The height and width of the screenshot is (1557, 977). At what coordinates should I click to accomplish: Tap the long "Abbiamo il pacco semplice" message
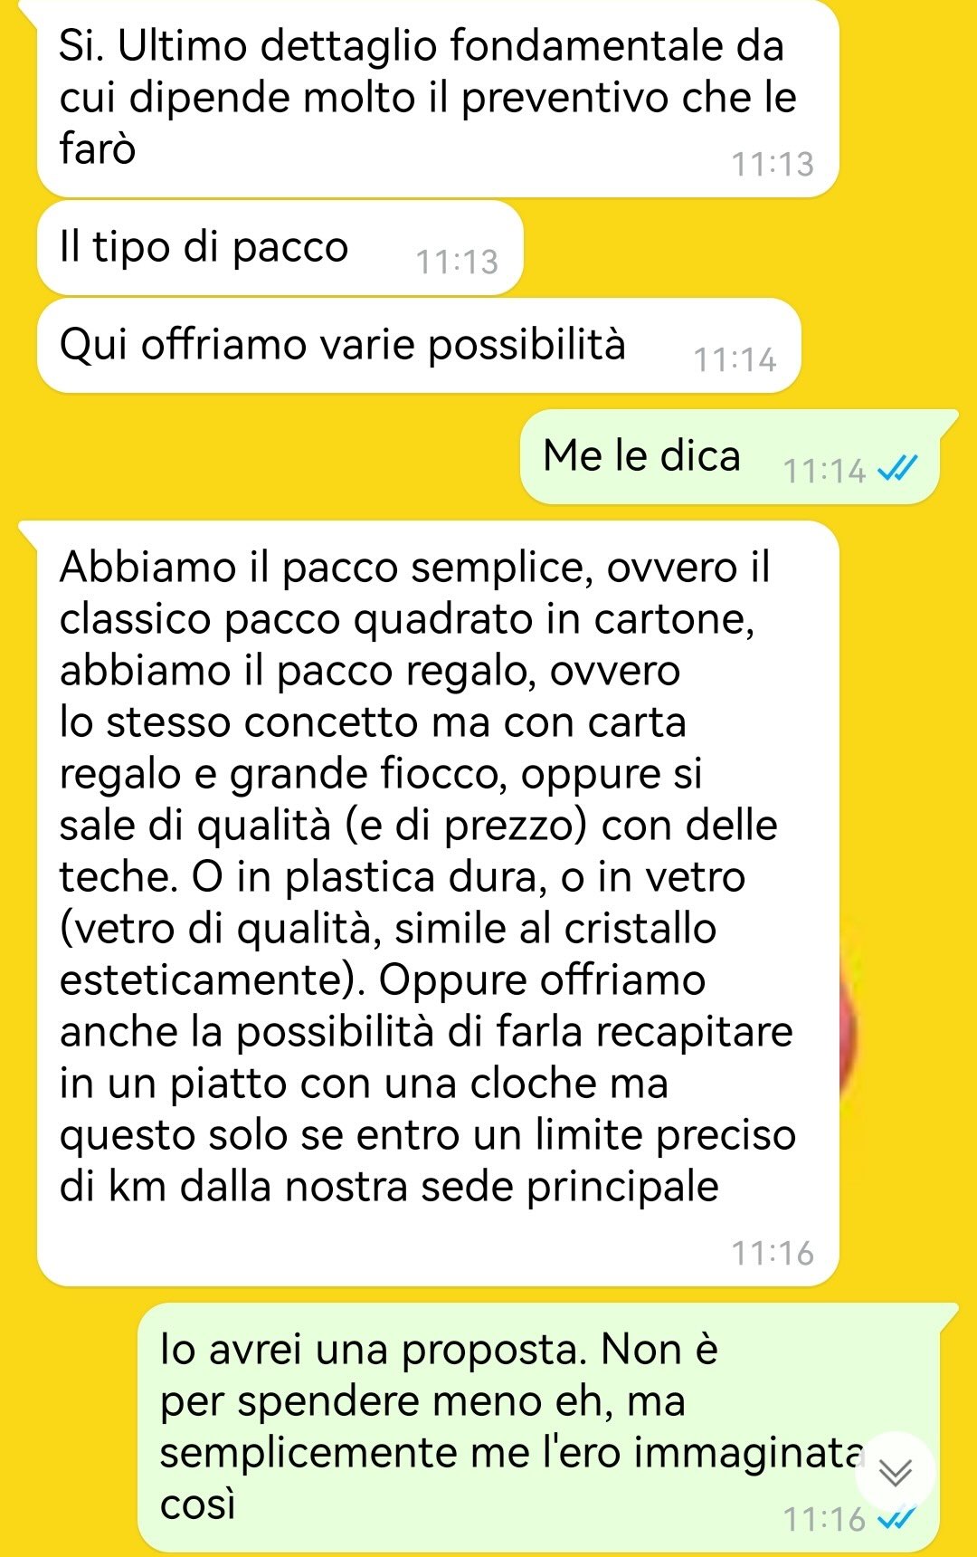tap(438, 903)
